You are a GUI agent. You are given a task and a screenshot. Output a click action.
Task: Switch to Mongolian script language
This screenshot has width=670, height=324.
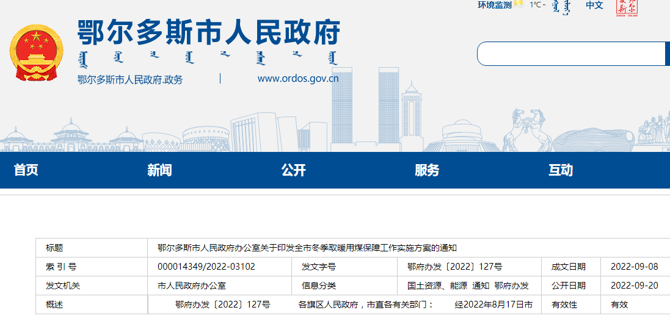click(561, 6)
